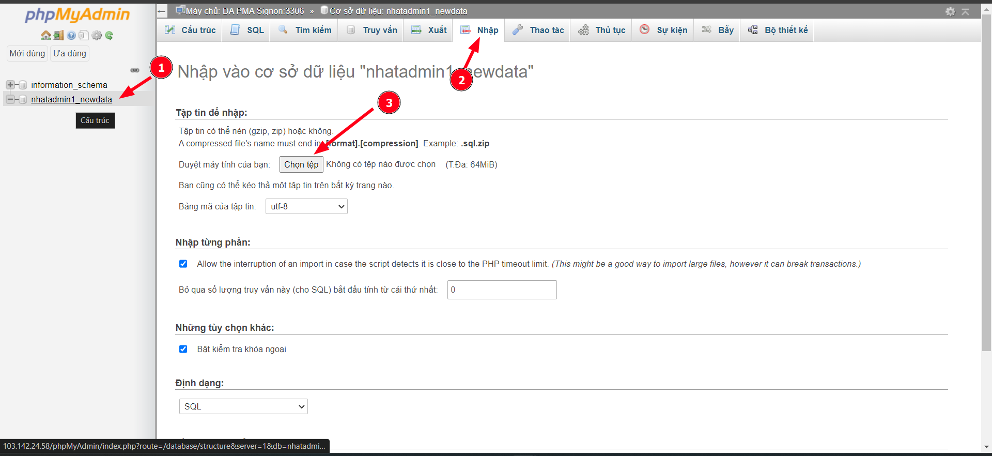Click the skip queries number input field
Image resolution: width=992 pixels, height=456 pixels.
[x=502, y=290]
